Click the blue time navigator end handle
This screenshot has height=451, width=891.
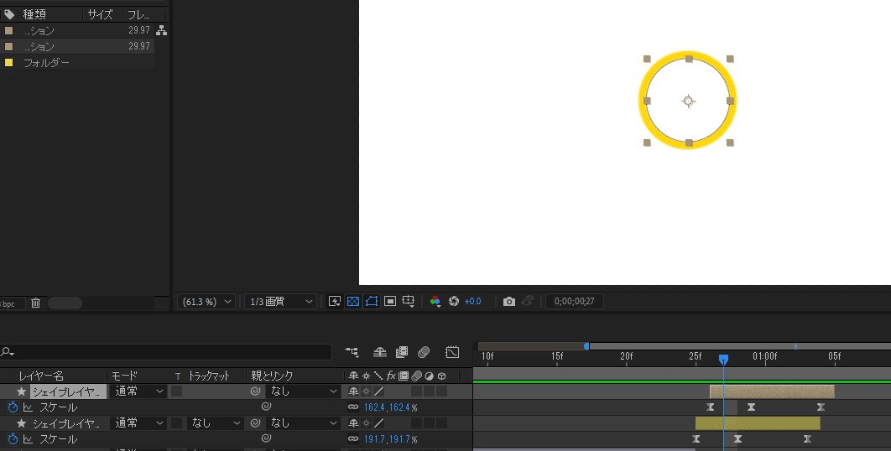(586, 346)
